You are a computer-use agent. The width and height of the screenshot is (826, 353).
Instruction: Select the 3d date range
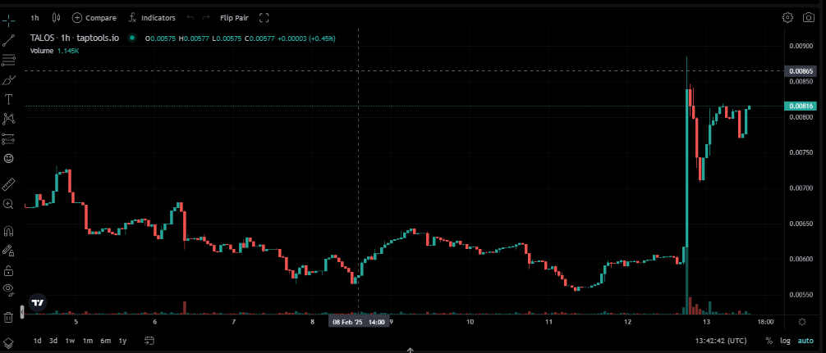(53, 341)
